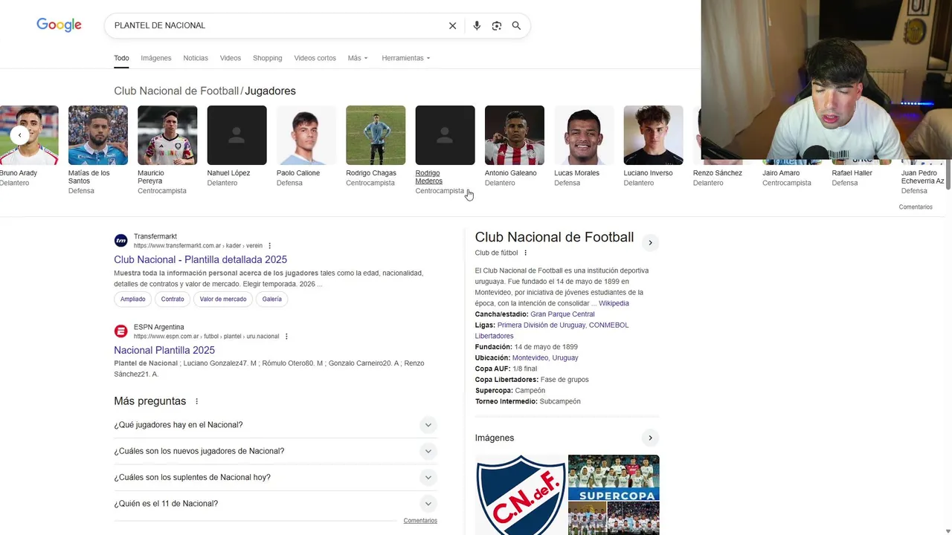
Task: Click the Rafael Haller name
Action: tap(852, 173)
